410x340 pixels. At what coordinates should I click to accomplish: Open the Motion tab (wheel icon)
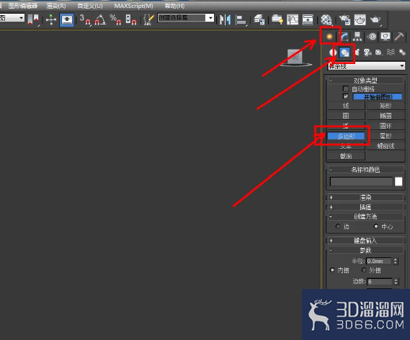click(372, 37)
